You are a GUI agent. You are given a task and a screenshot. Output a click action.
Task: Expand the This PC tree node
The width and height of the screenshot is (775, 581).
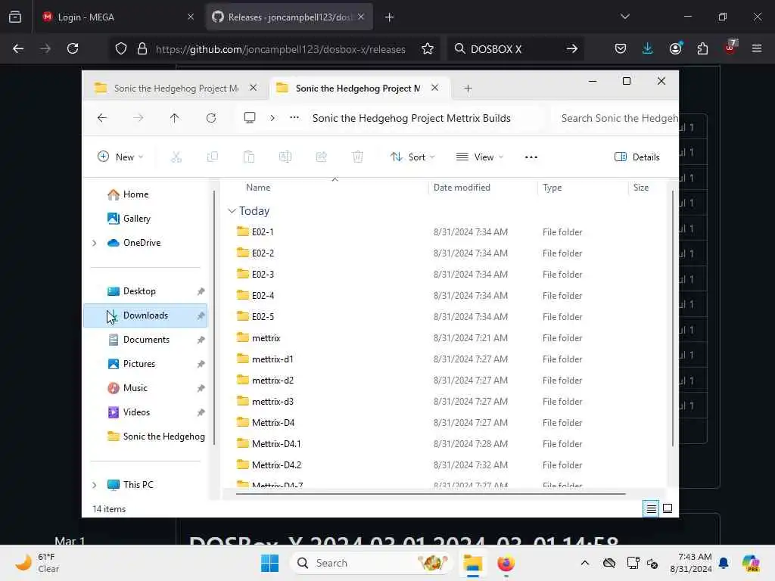(95, 485)
